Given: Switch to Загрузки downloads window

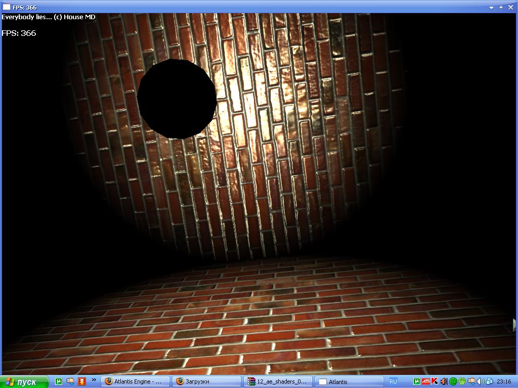Looking at the screenshot, I should pos(206,381).
